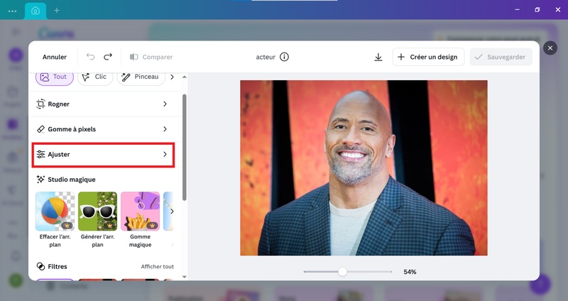Open a new tab with the plus icon
The height and width of the screenshot is (301, 568).
57,11
